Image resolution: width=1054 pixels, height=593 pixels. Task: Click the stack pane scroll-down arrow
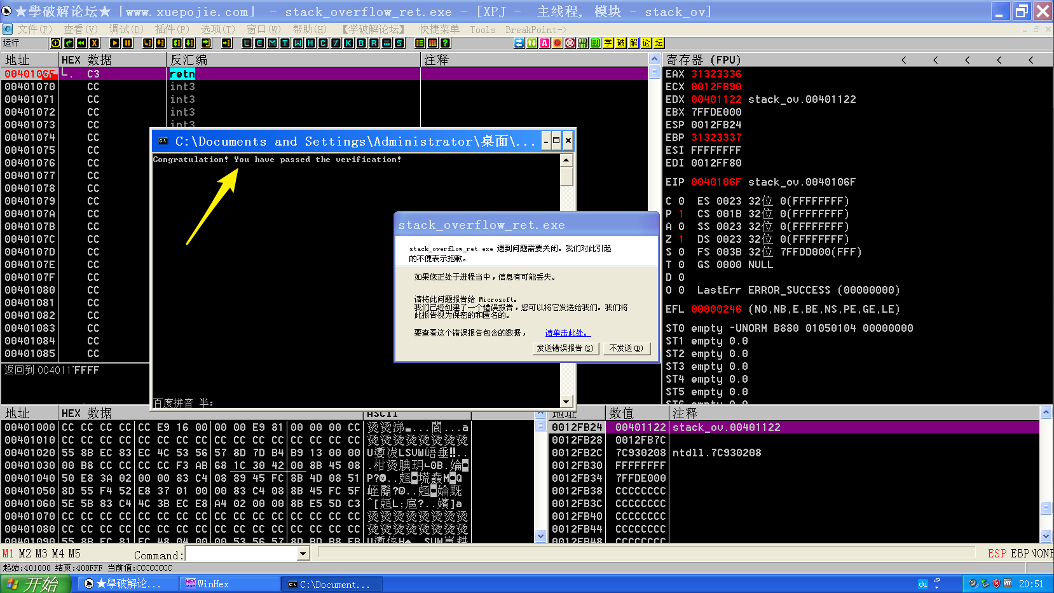click(x=1046, y=536)
